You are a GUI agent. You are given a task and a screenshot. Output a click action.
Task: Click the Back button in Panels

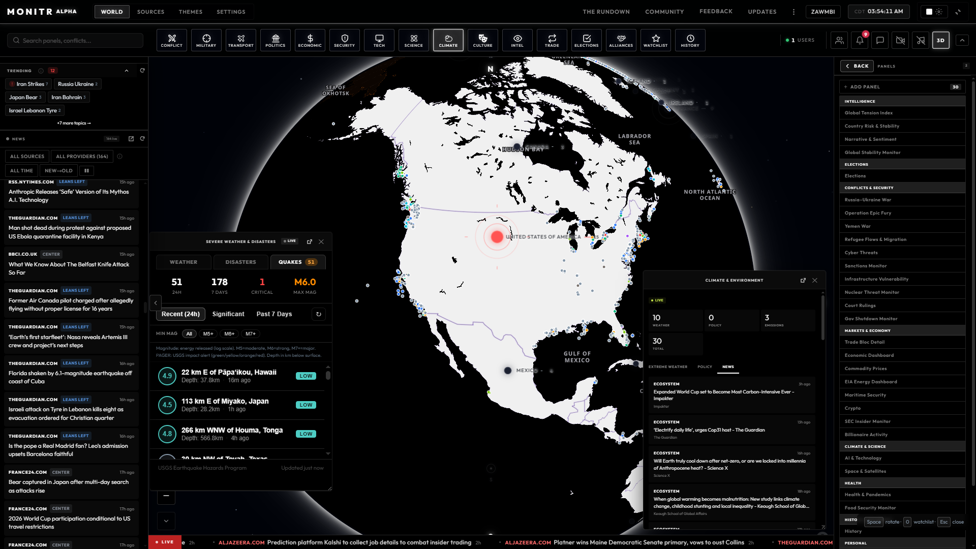857,66
